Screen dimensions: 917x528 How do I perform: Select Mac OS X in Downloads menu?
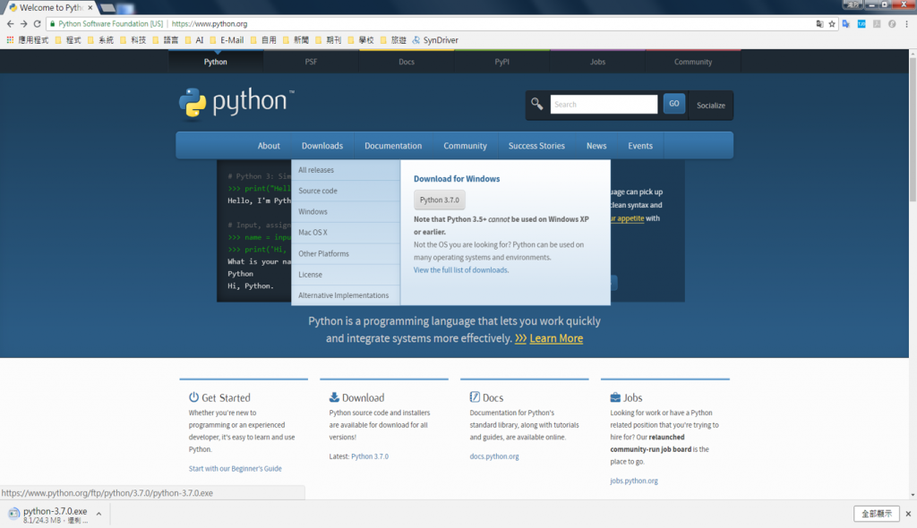point(346,233)
